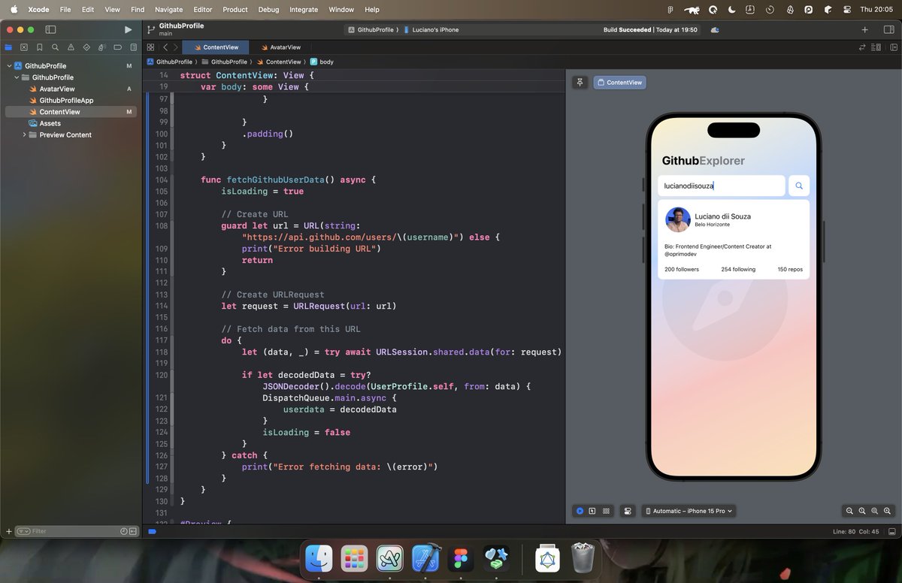902x583 pixels.
Task: Switch preview to Live mode
Action: (580, 511)
